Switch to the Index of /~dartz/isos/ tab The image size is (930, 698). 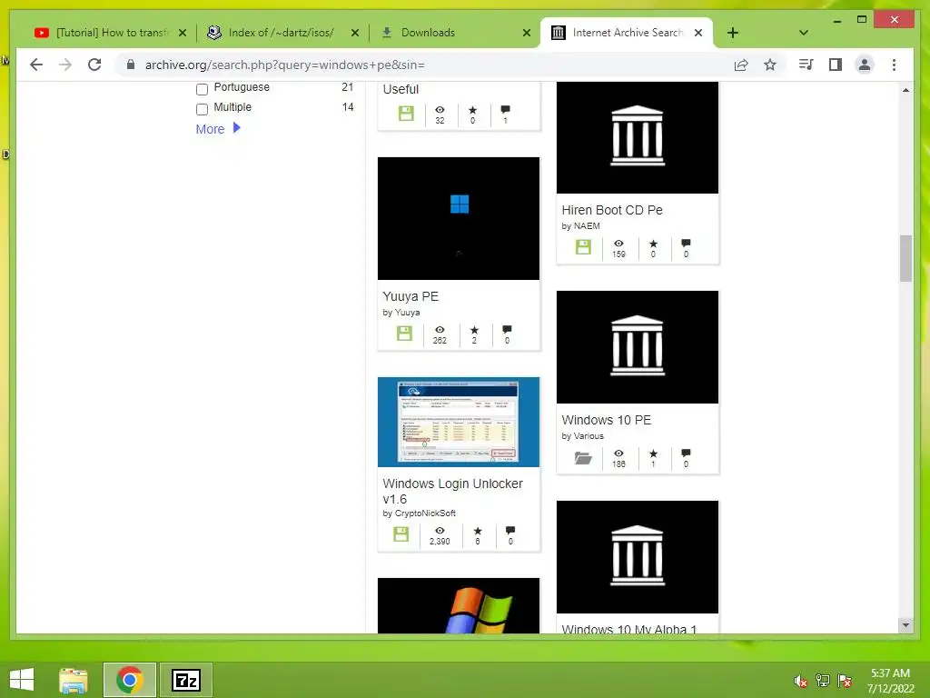point(282,33)
